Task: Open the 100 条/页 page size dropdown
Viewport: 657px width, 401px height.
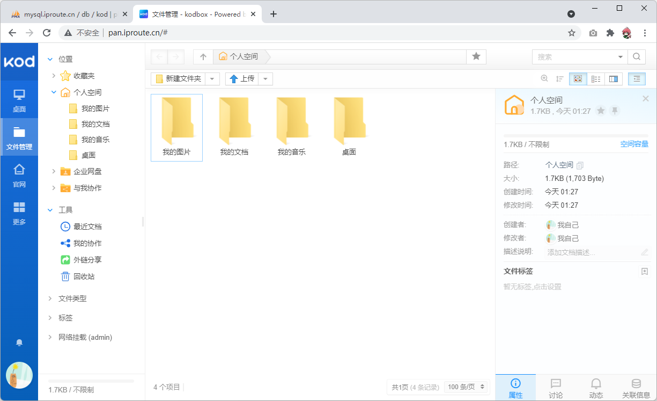Action: click(x=467, y=387)
